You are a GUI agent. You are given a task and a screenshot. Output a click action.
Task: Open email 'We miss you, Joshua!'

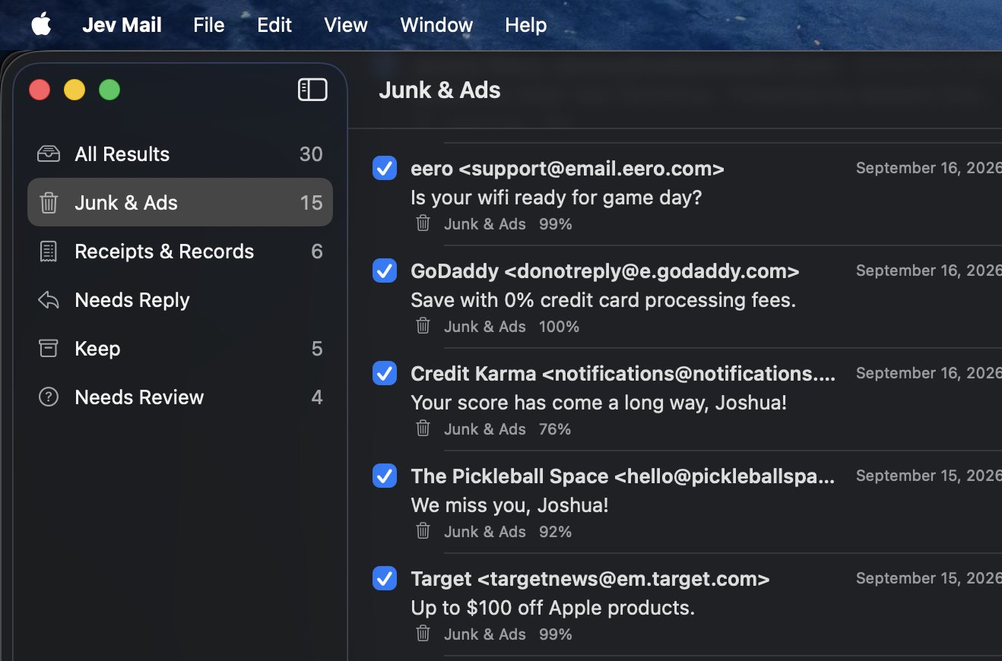click(509, 505)
